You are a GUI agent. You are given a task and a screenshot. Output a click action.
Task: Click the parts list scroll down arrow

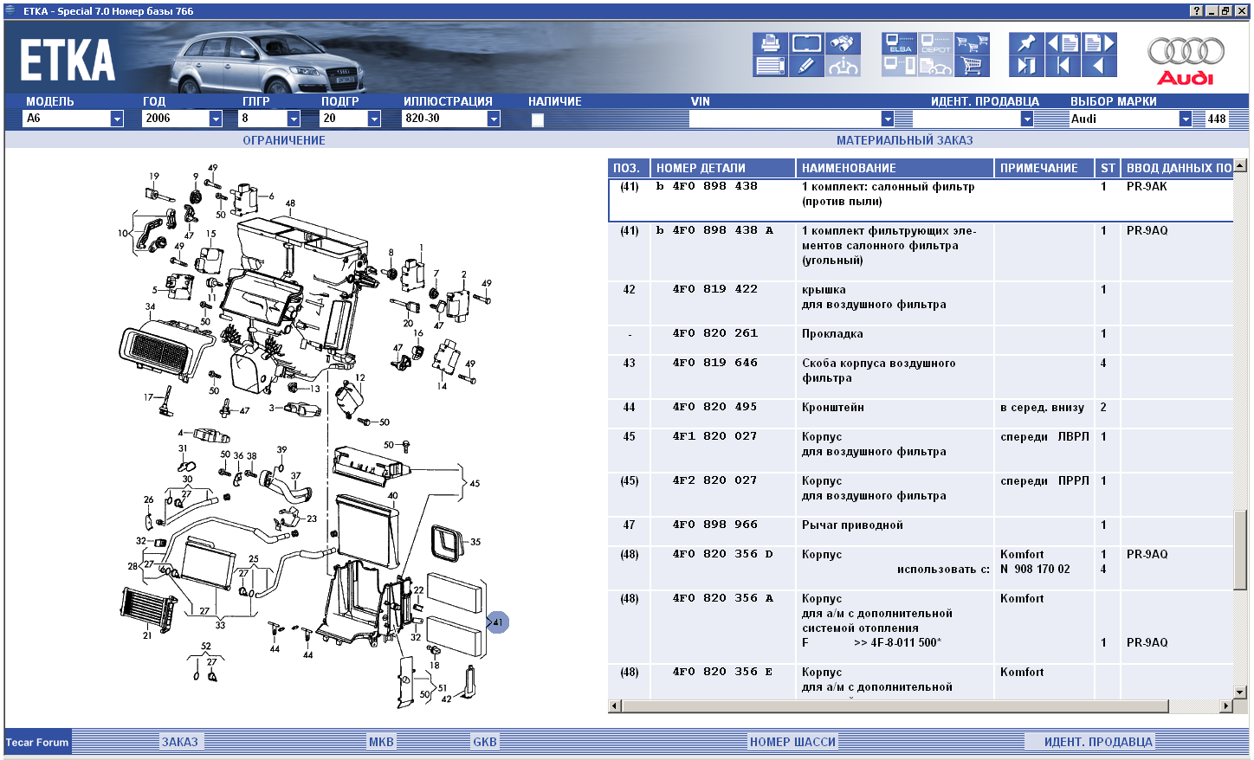click(1240, 692)
